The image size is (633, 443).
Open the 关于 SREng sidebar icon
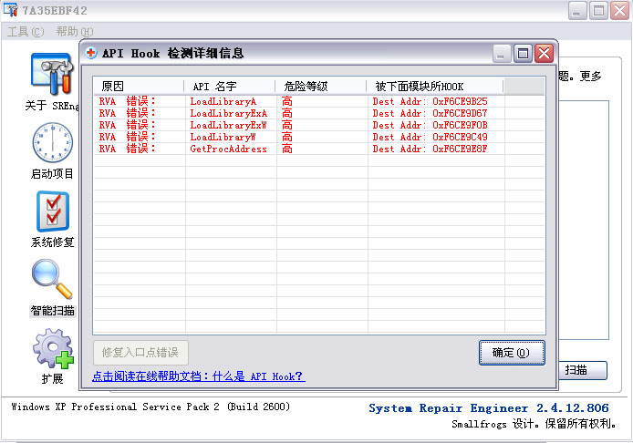click(x=53, y=74)
